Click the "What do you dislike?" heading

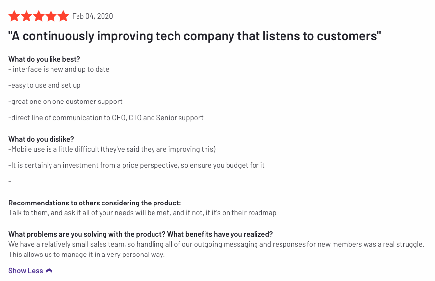tap(41, 139)
